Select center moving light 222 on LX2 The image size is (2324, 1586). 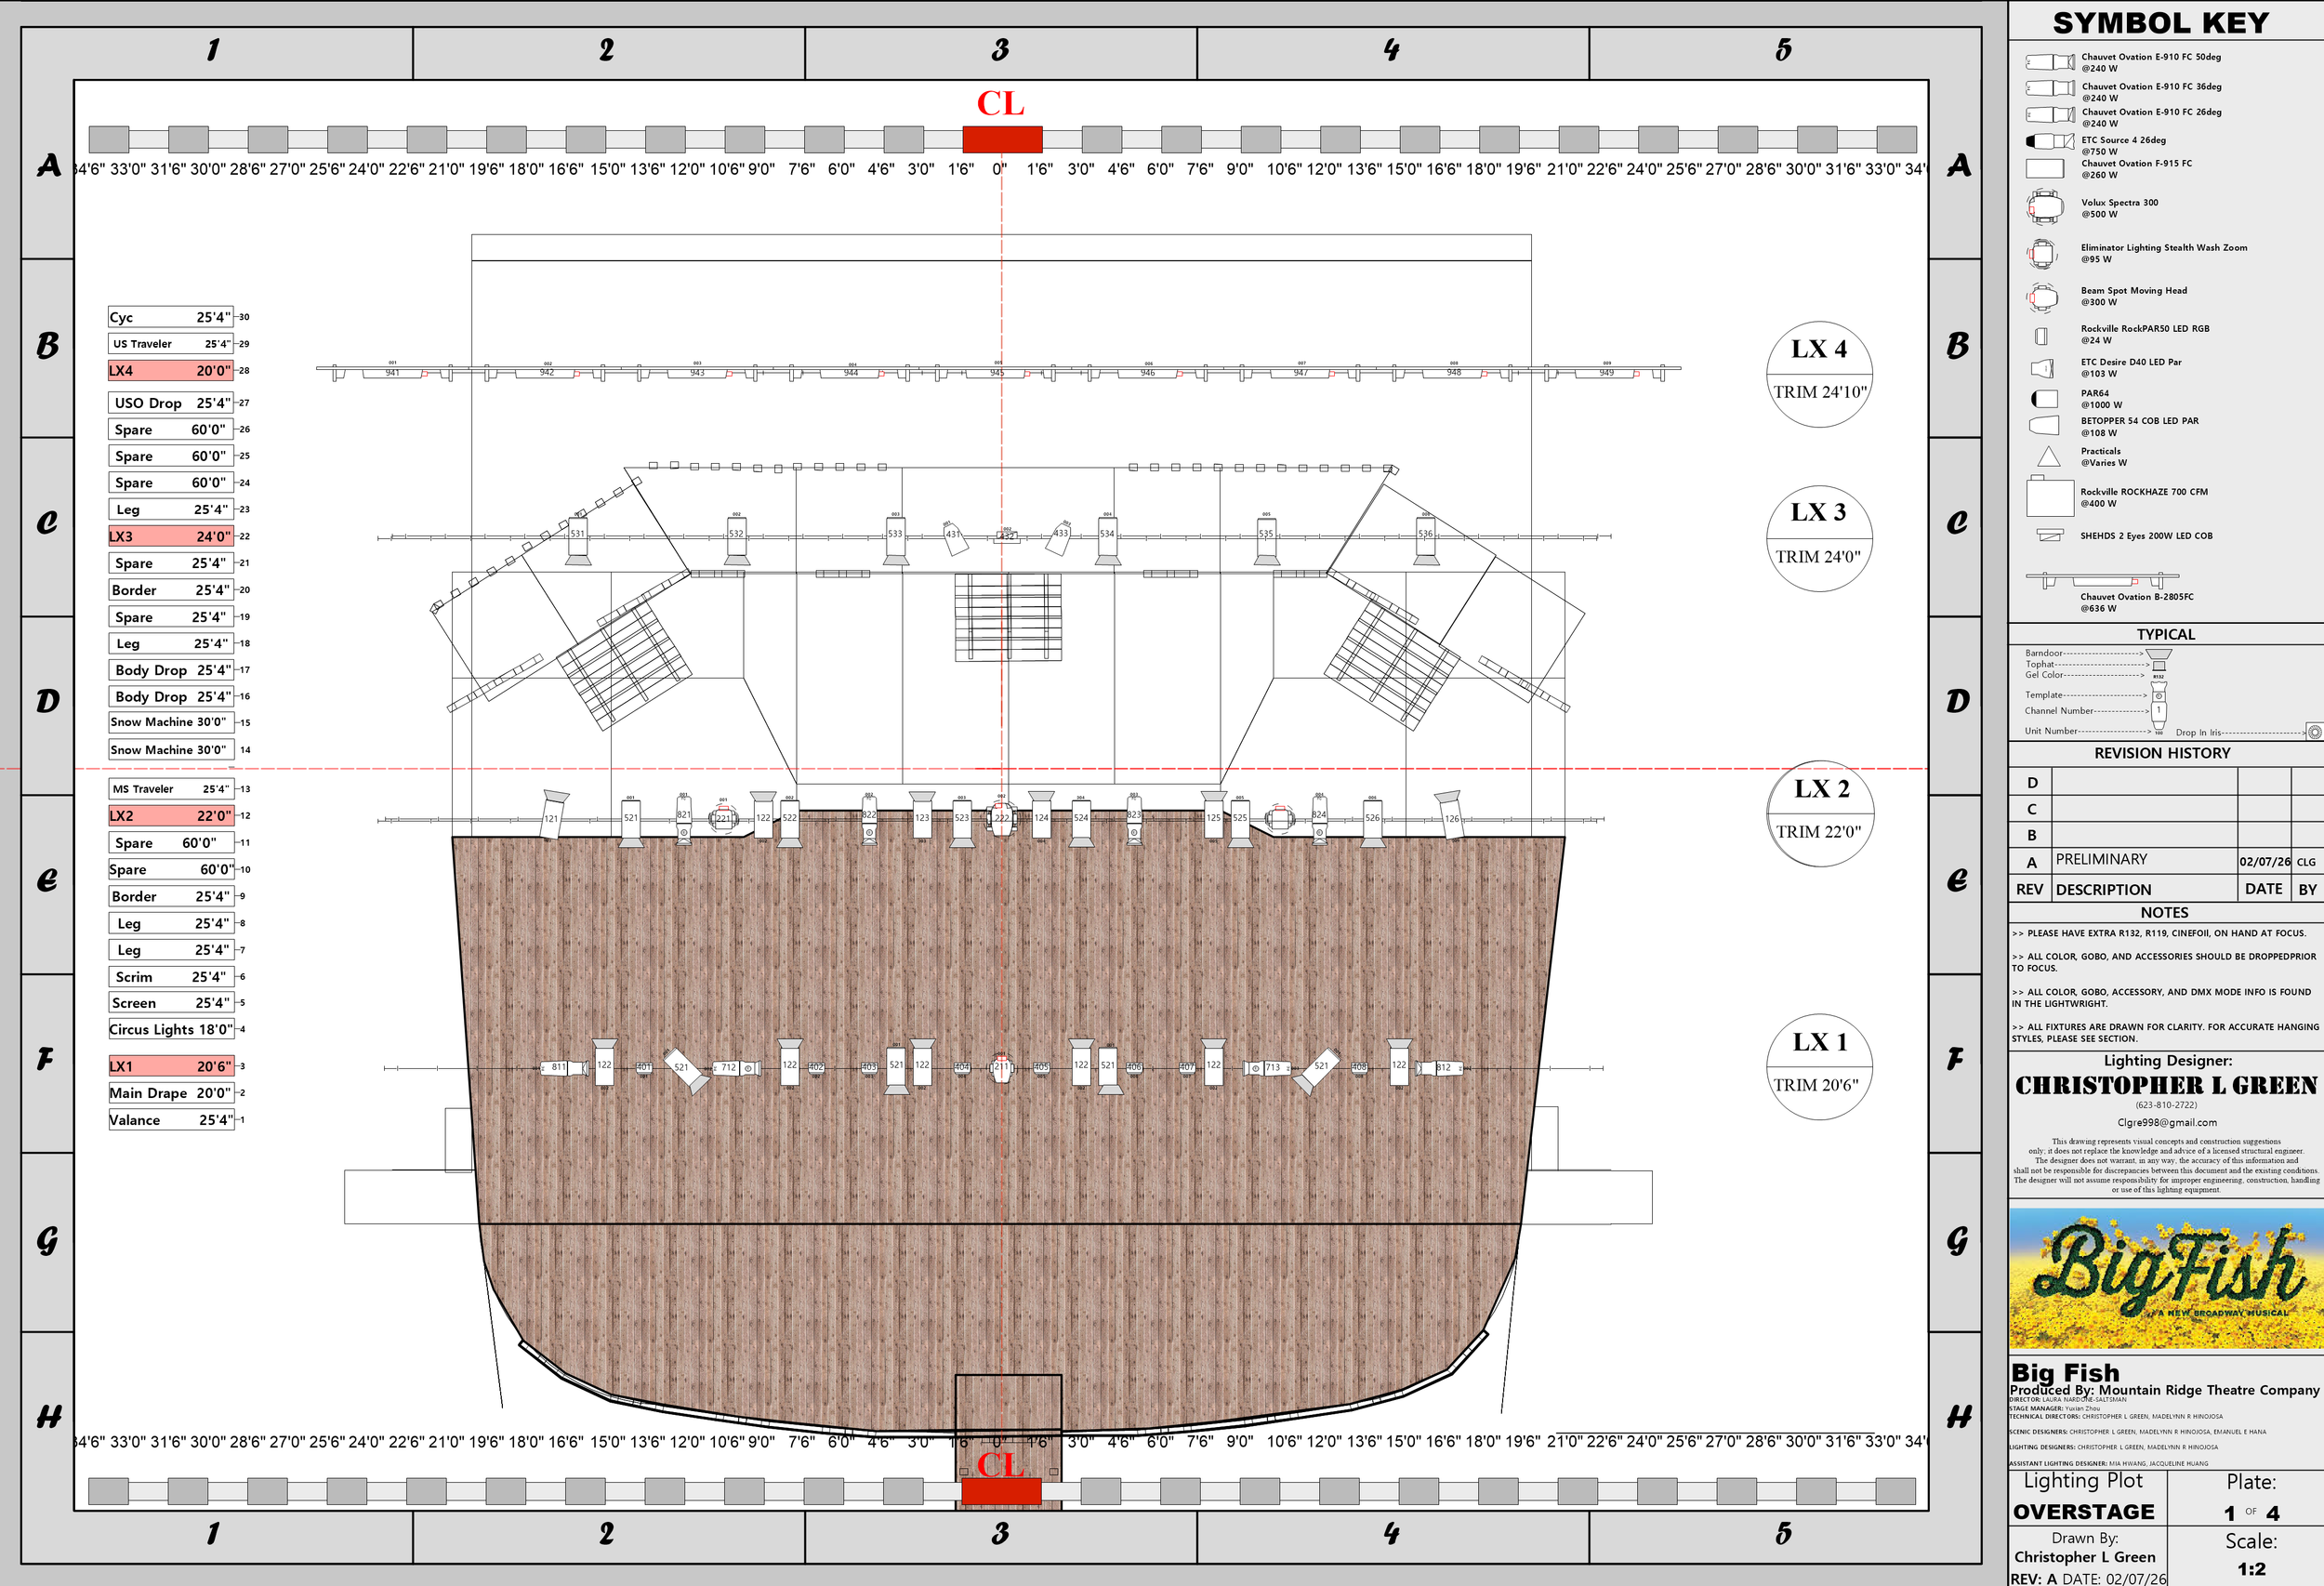coord(1002,817)
